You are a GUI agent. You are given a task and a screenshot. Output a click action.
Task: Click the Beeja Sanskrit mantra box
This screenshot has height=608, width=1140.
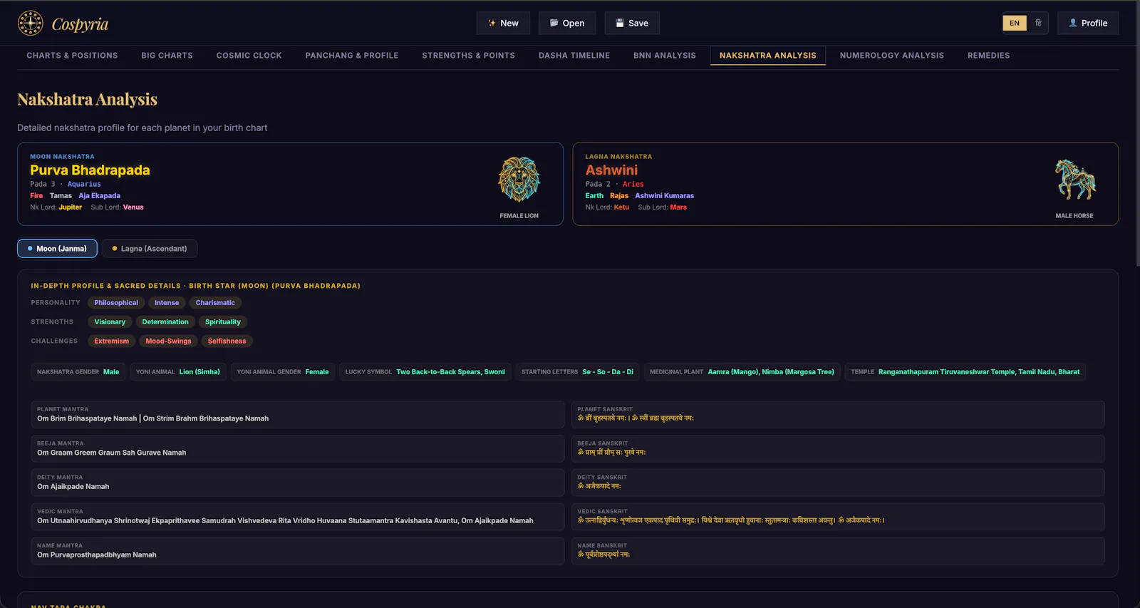point(838,449)
